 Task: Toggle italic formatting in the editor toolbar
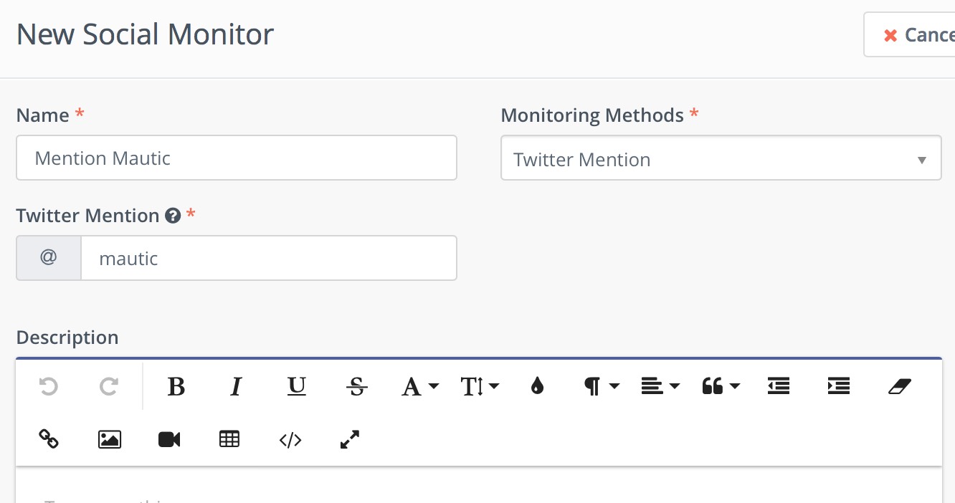point(236,387)
